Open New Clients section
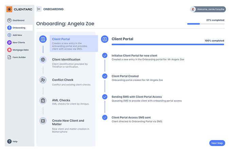231x152 pixels. [x=19, y=42]
